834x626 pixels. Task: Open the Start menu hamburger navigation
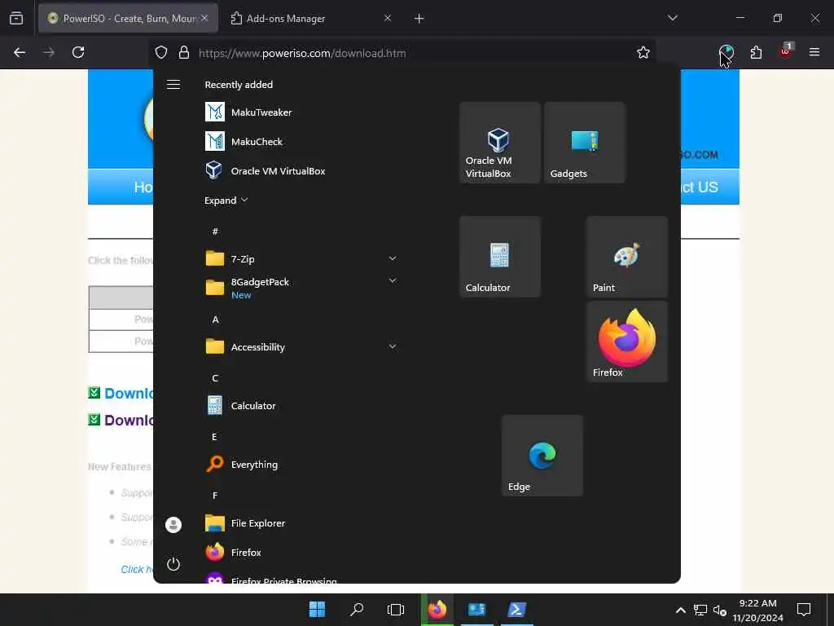pos(173,85)
